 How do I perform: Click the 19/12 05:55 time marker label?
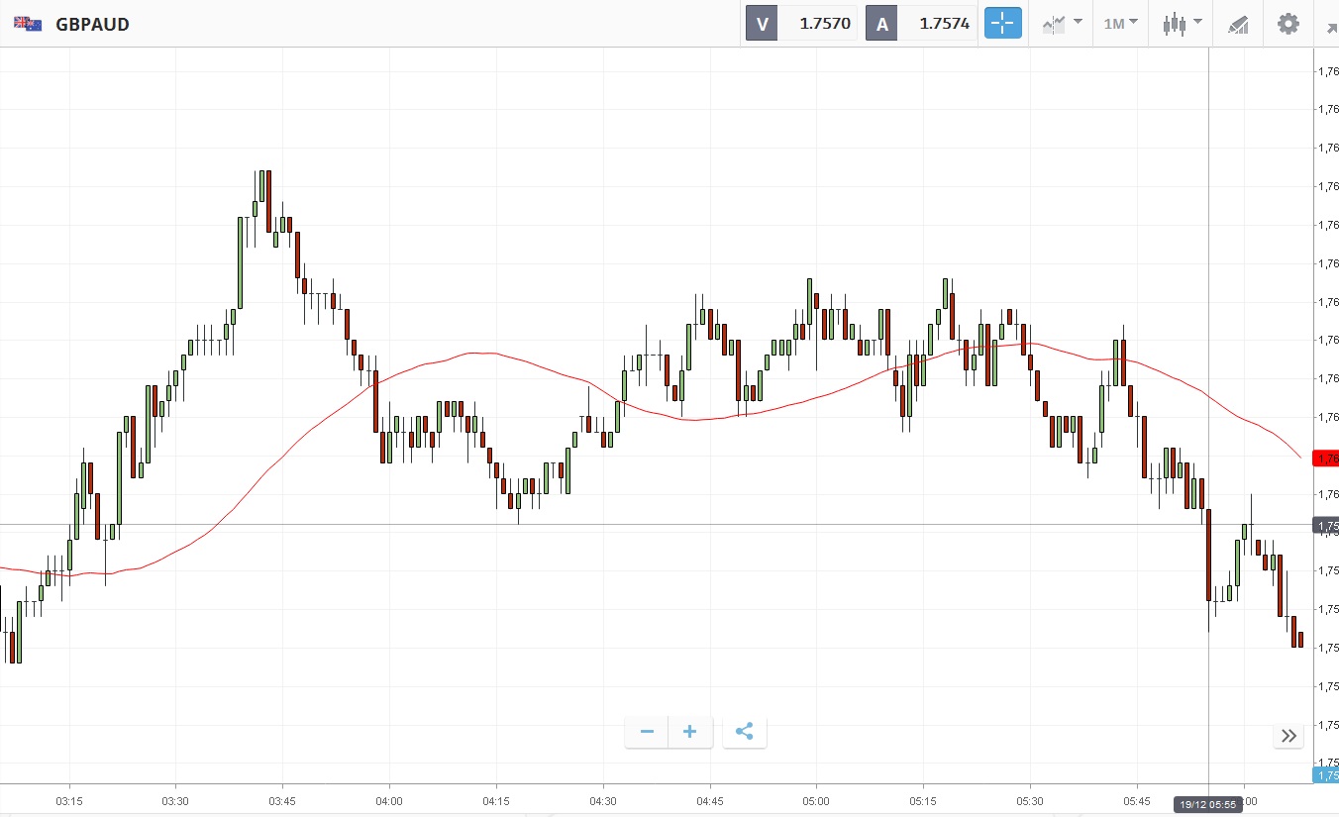[x=1208, y=804]
